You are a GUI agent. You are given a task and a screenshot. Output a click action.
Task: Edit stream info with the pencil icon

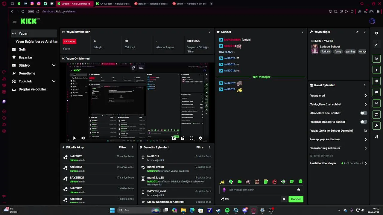pos(357,32)
